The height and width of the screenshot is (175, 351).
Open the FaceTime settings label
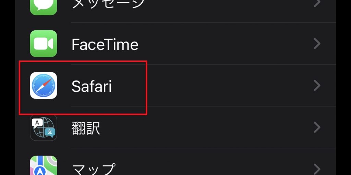coord(105,44)
